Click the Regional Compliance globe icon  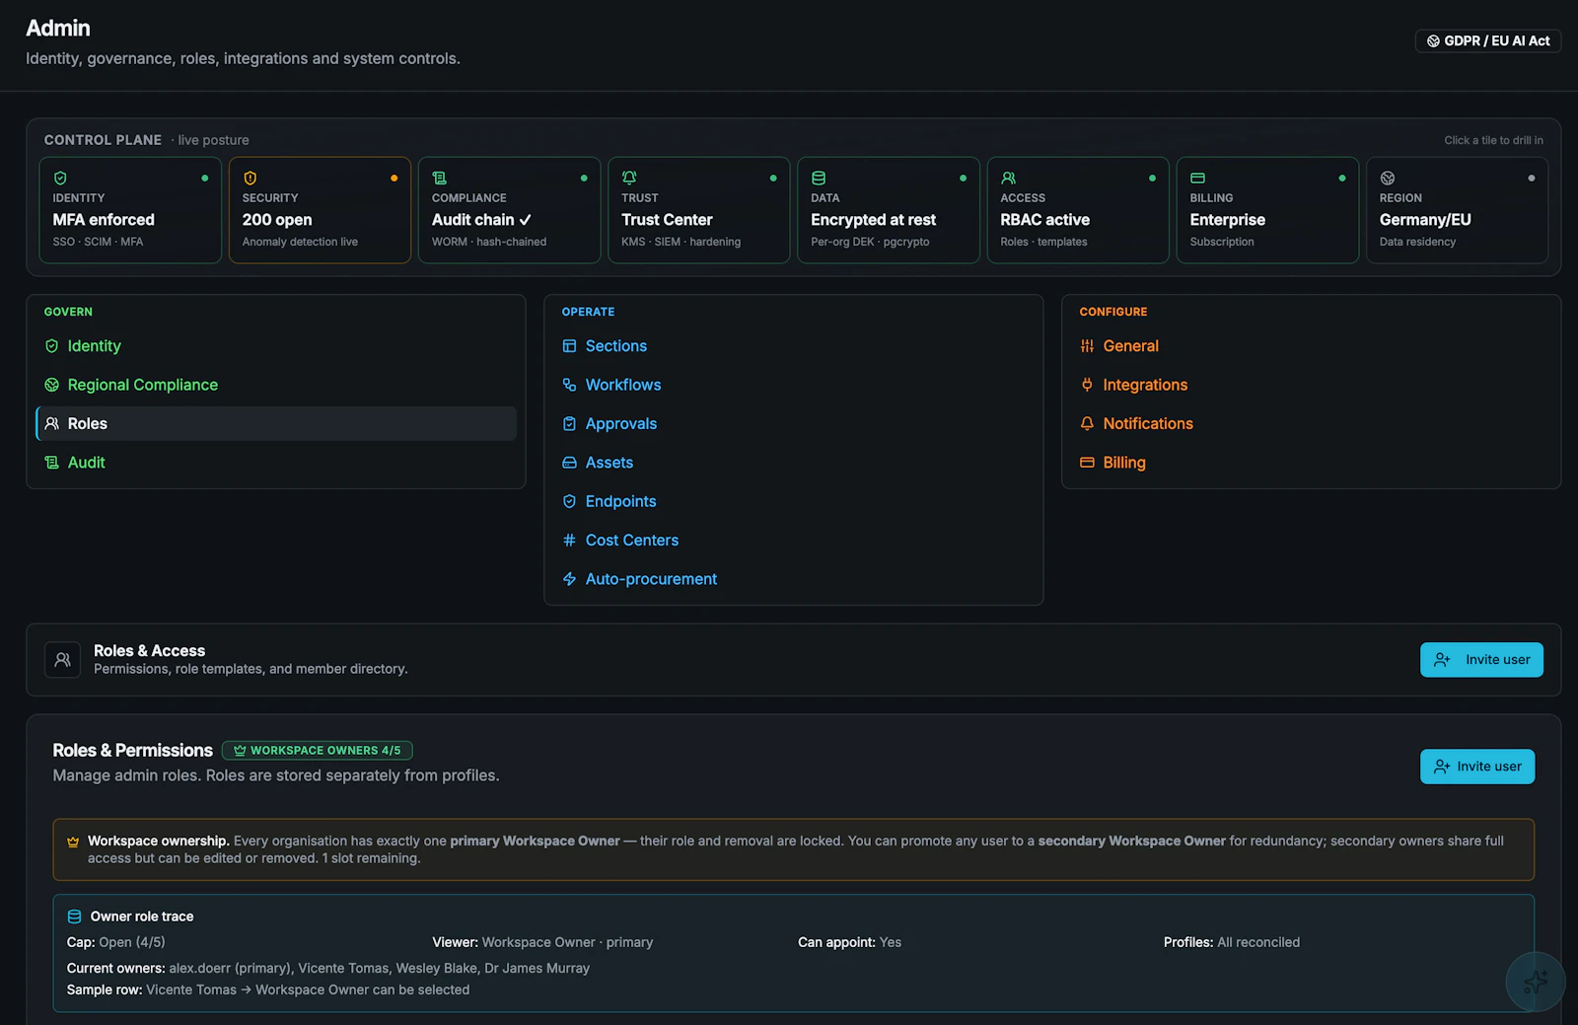[x=52, y=385]
